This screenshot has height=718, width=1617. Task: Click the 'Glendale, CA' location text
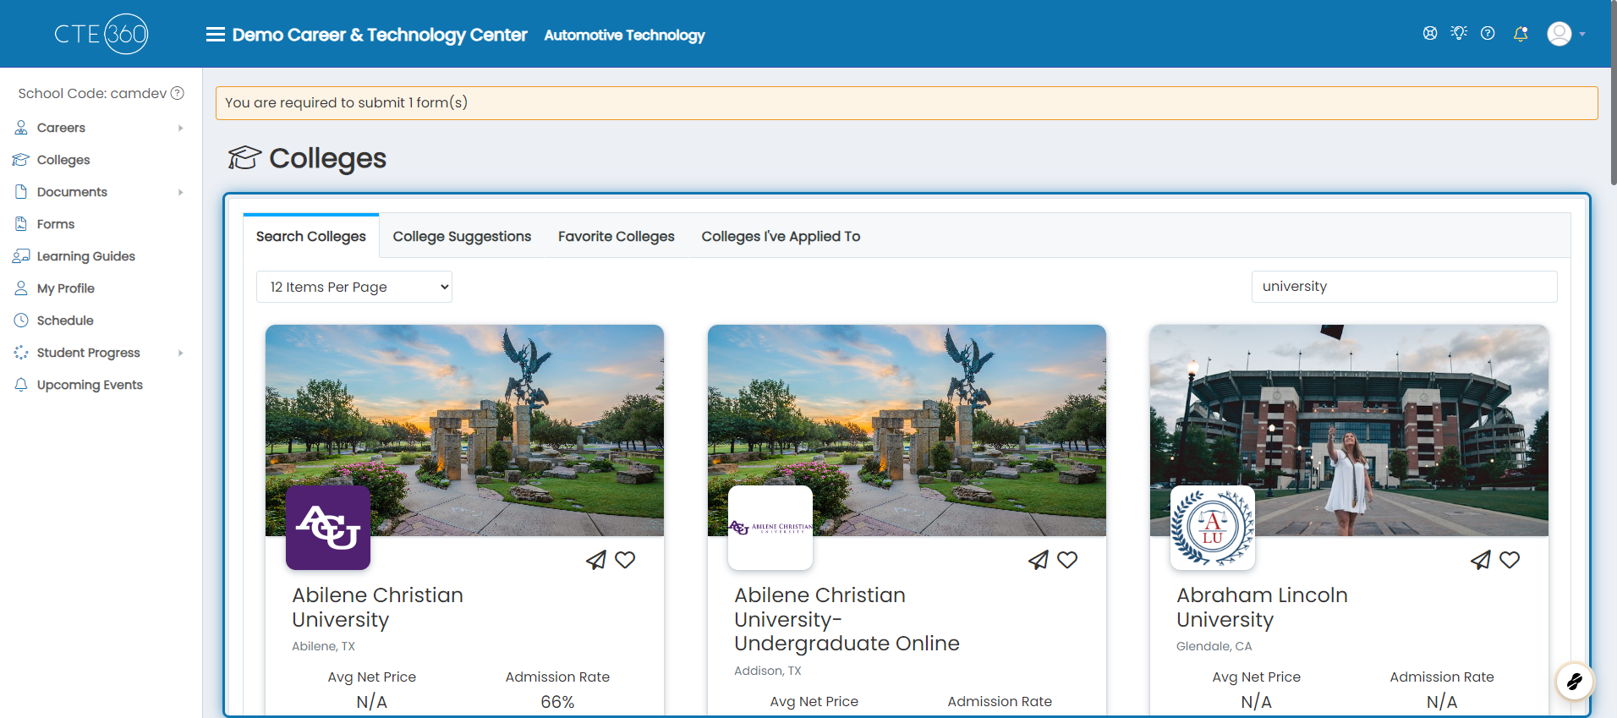point(1214,646)
